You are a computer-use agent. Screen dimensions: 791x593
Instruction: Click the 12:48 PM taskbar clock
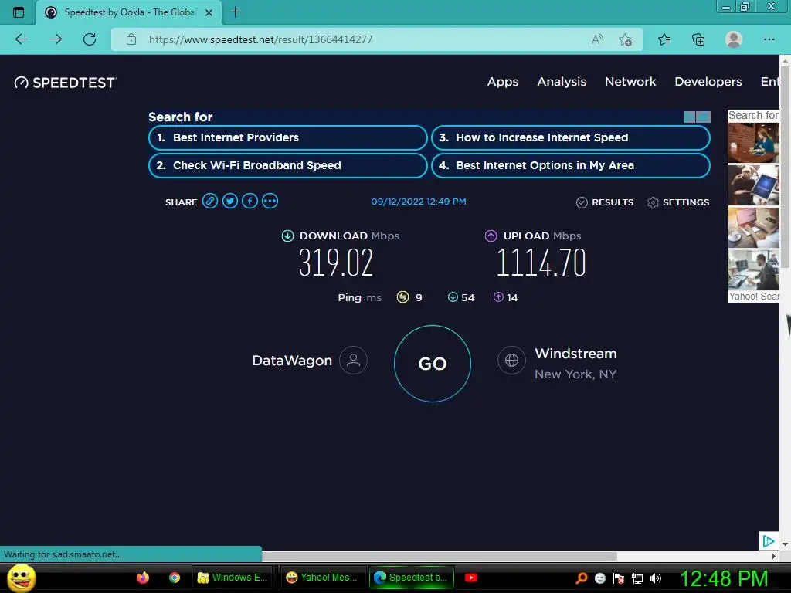click(725, 578)
